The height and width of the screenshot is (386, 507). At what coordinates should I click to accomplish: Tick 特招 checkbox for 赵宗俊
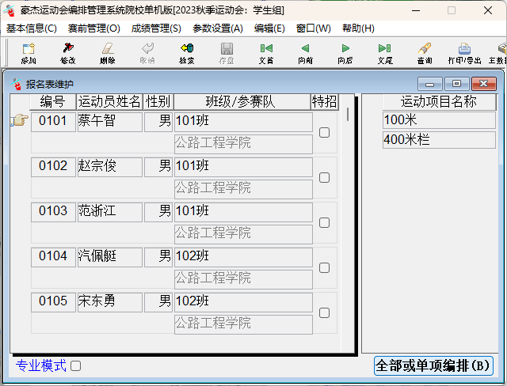point(324,178)
